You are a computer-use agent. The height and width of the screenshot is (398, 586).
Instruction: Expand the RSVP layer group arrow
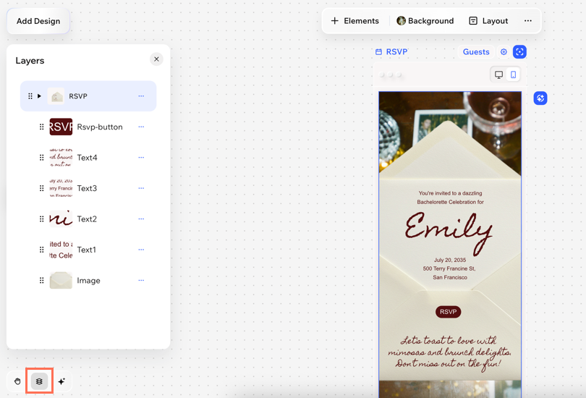[x=39, y=96]
